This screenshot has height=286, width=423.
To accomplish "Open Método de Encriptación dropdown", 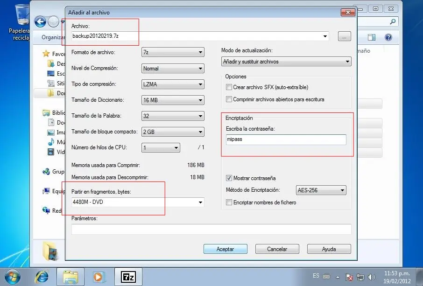I will click(321, 190).
